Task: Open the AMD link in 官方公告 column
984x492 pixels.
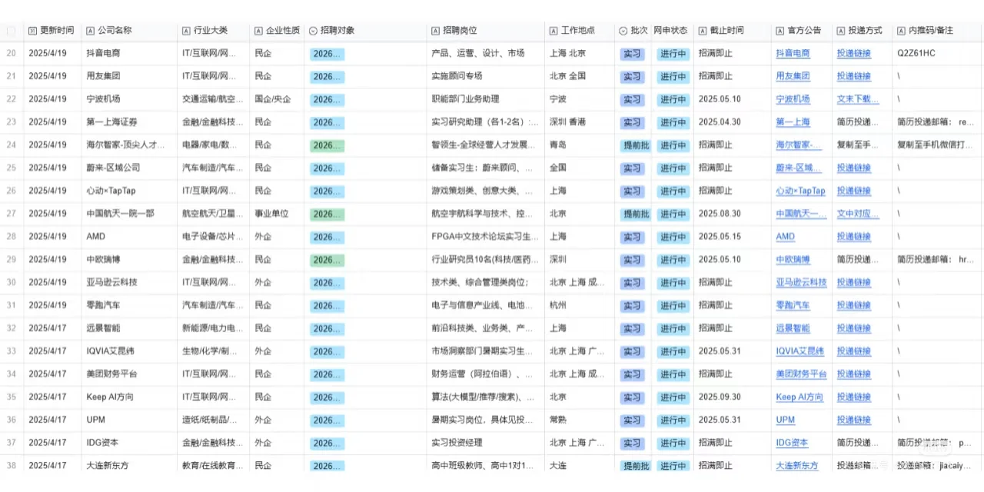Action: click(786, 237)
